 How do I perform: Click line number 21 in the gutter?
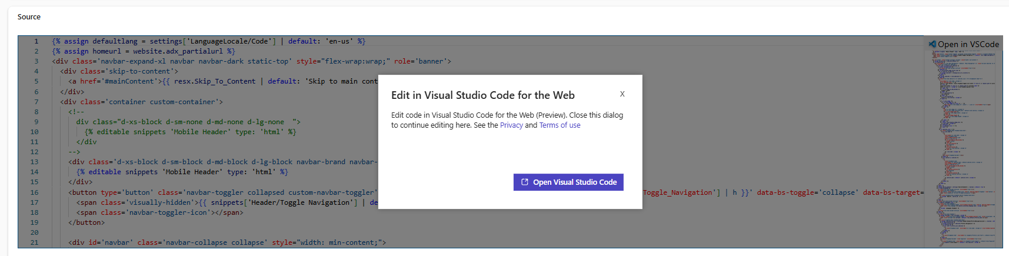tap(34, 242)
